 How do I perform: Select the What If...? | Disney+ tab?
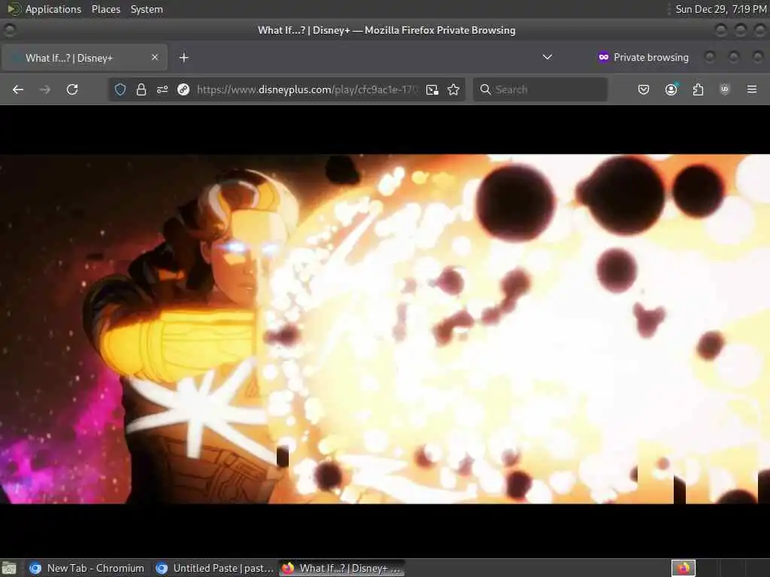pos(84,58)
